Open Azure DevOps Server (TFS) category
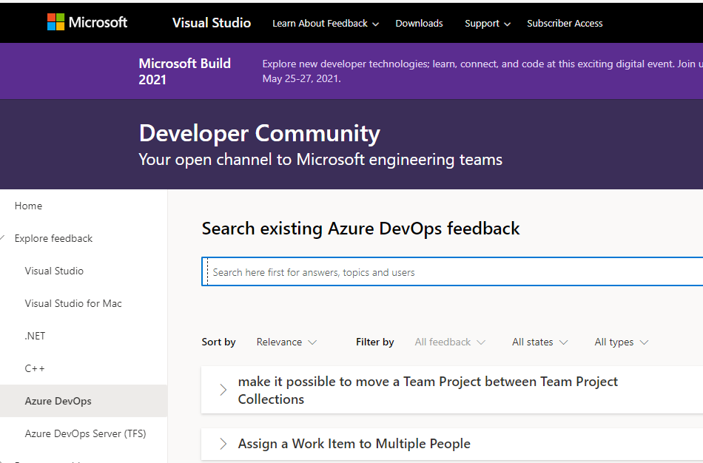This screenshot has width=703, height=463. pos(85,433)
